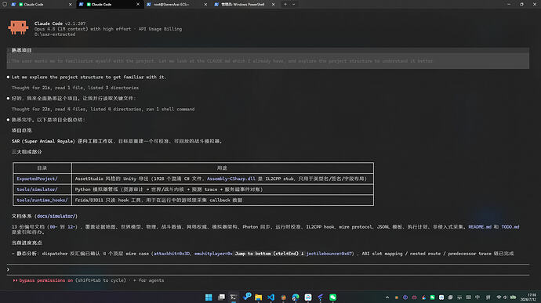Click the shield icon in the tab bar
Screen dimensions: 541x303
(x=5, y=5)
